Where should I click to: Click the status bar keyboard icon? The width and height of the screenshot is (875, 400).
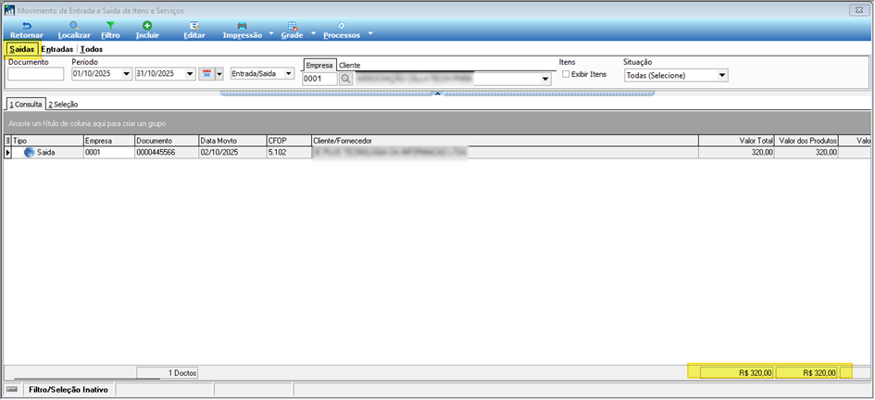(x=12, y=389)
